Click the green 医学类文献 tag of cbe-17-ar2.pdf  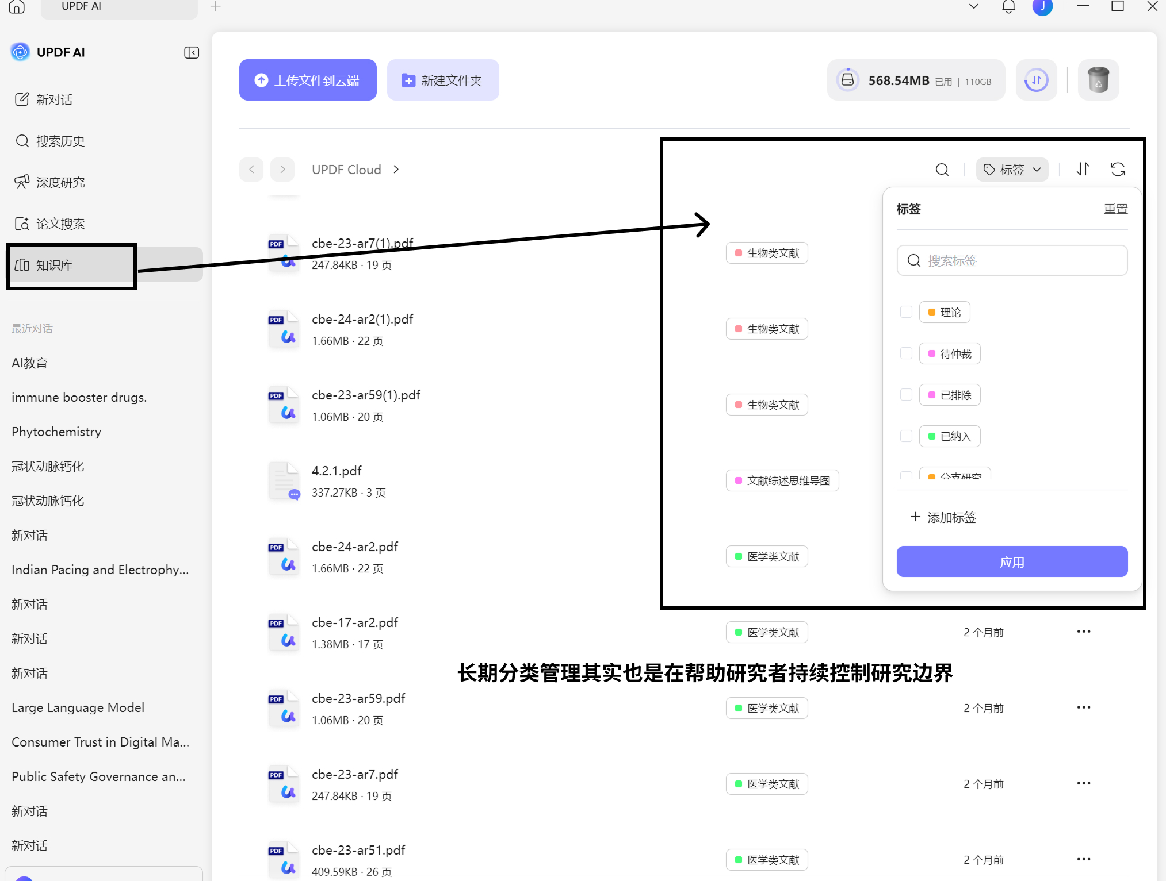coord(767,632)
